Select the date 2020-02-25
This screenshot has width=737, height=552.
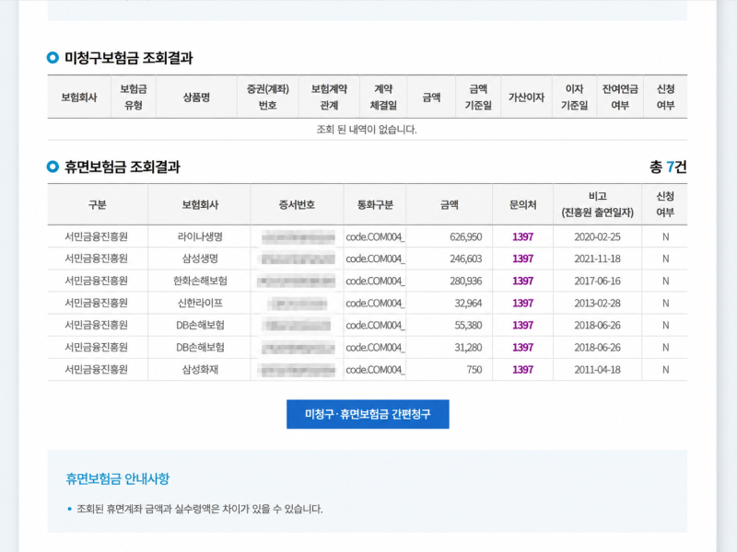click(597, 236)
